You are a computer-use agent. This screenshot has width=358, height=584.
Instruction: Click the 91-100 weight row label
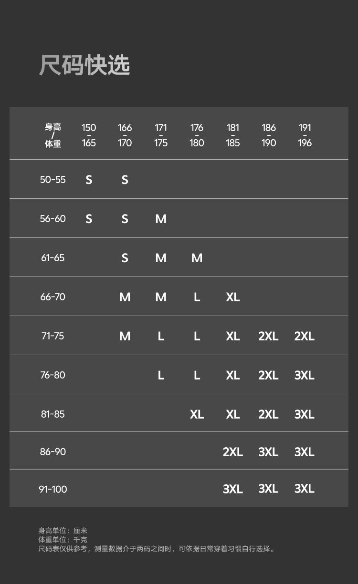[x=53, y=489]
